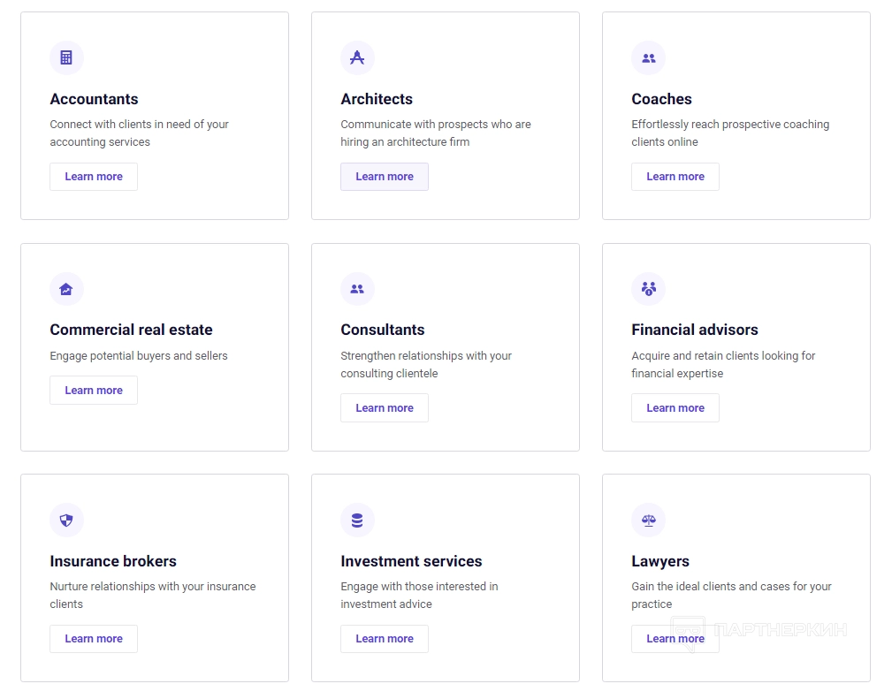
Task: Open Learn more under Architects
Action: [385, 177]
